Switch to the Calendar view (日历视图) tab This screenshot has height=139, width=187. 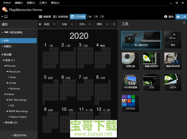coord(78,16)
